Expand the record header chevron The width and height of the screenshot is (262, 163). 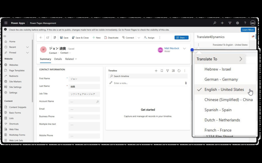pyautogui.click(x=184, y=49)
